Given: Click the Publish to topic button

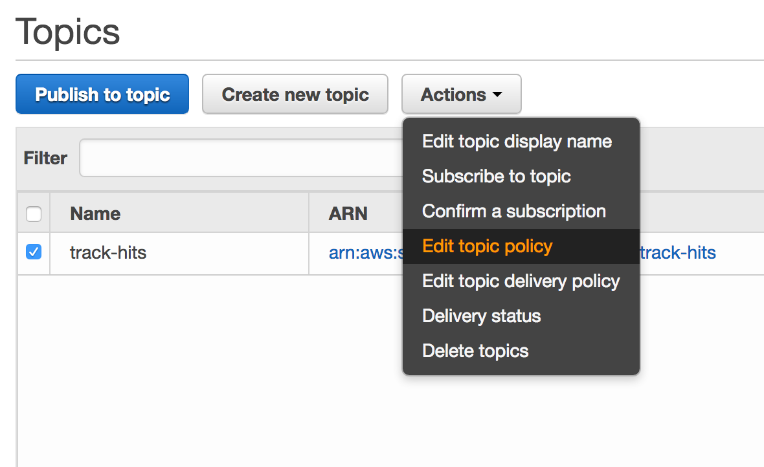Looking at the screenshot, I should [102, 94].
